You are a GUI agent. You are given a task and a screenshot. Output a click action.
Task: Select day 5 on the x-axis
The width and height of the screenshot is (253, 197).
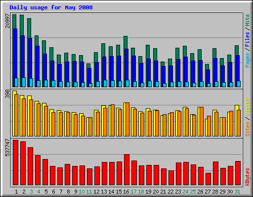[x=46, y=192]
